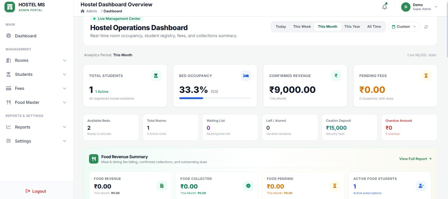This screenshot has height=199, width=448.
Task: Click the 33.3% occupancy value
Action: tap(193, 90)
